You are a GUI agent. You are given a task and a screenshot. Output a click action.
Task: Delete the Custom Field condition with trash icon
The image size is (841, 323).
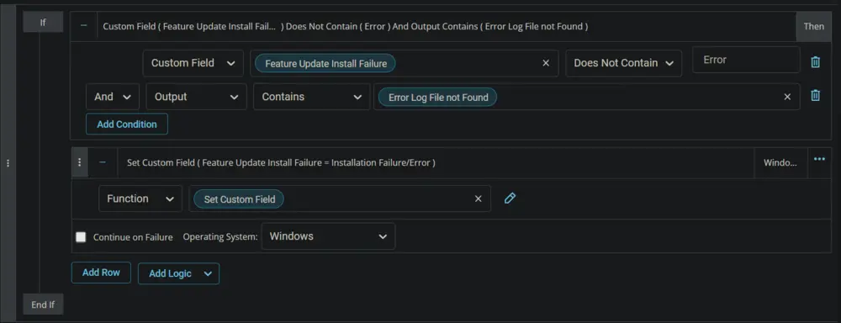click(815, 62)
